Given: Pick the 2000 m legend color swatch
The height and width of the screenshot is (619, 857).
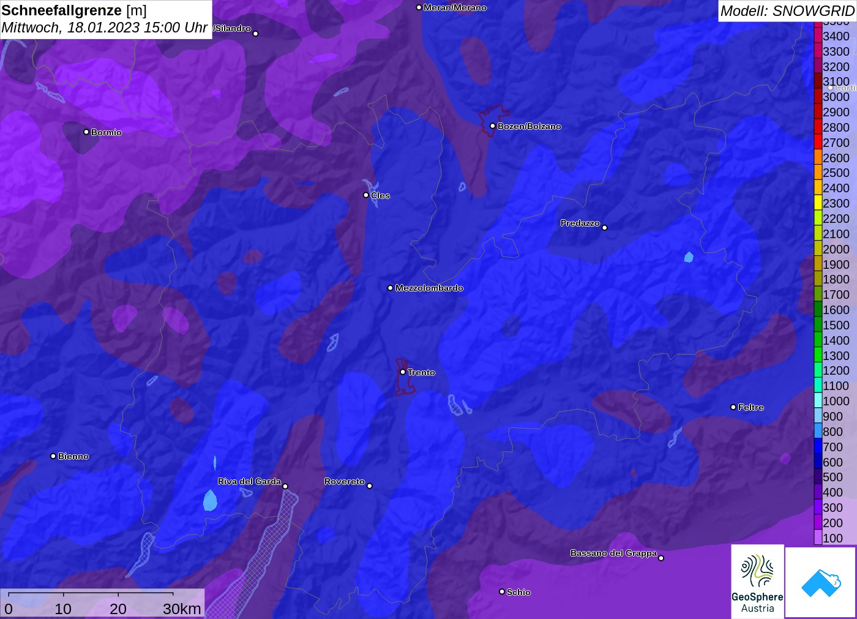Looking at the screenshot, I should coord(818,249).
